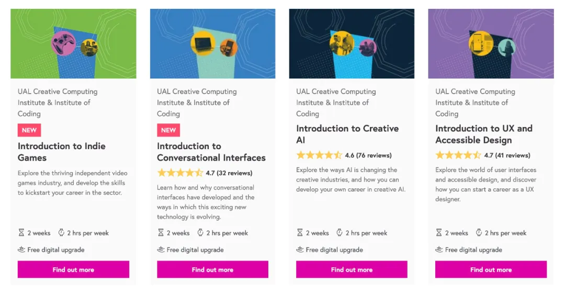Select Find out more for UX and Accessible Design
Viewport: 565px width, 293px height.
491,269
